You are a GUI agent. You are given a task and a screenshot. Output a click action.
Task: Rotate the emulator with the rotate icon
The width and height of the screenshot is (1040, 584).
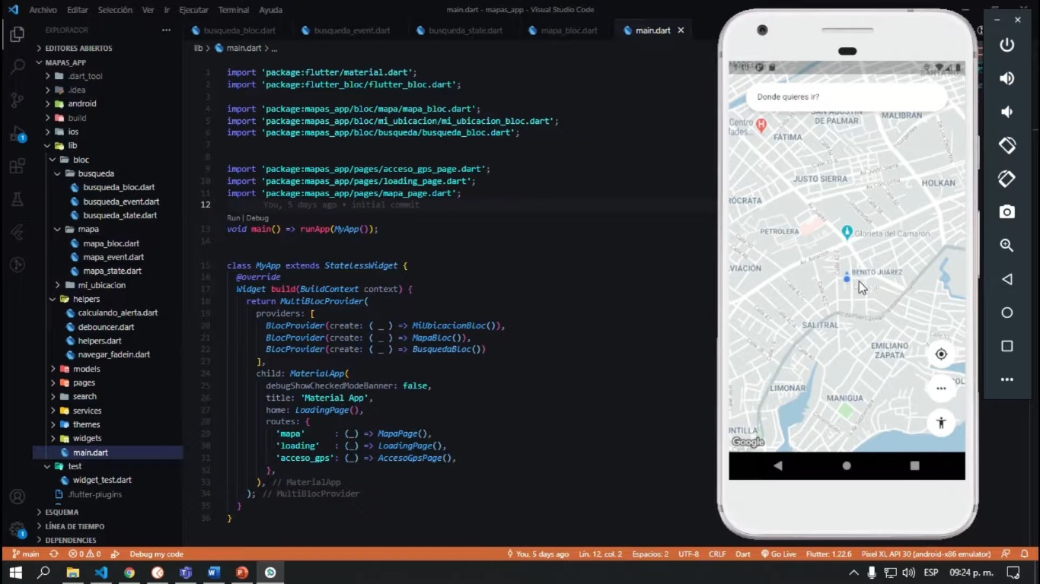1007,144
